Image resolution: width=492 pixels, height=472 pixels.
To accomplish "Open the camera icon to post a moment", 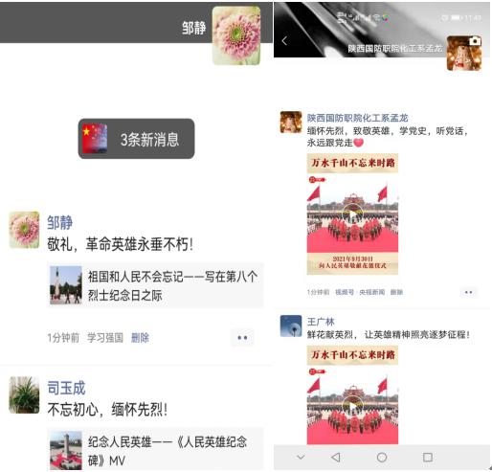I will (x=475, y=41).
